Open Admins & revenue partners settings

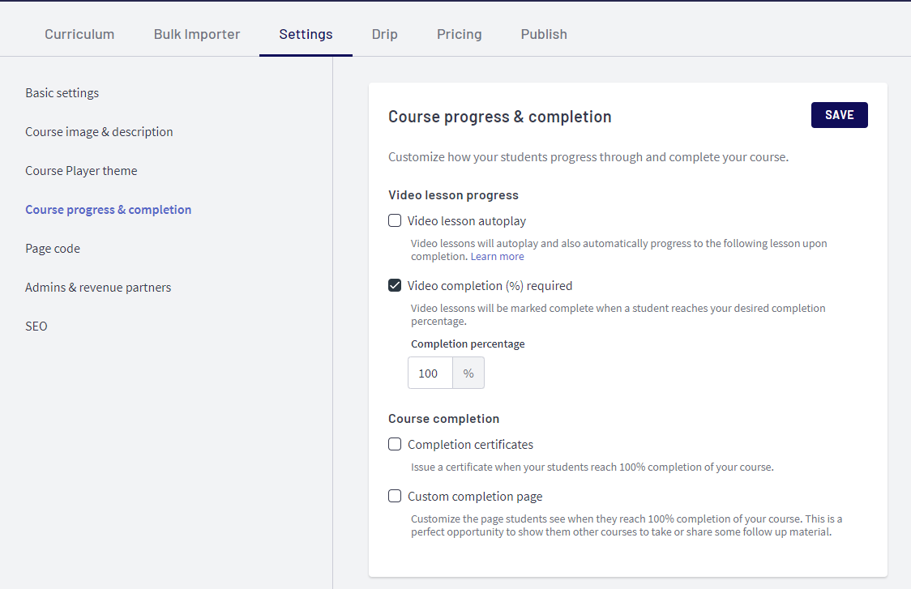(x=98, y=287)
